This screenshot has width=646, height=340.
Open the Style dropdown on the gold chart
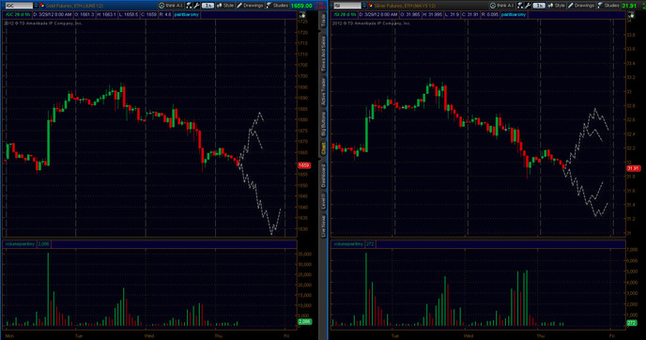point(225,6)
